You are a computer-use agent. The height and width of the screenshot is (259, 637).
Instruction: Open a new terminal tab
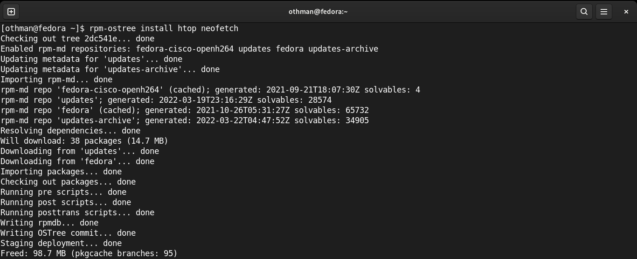pyautogui.click(x=11, y=12)
